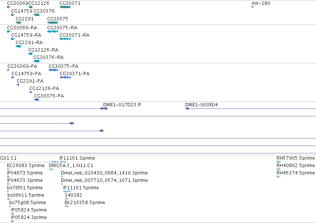Click the bs75g08.5prime EST label
The width and height of the screenshot is (316, 223).
[x=27, y=203]
